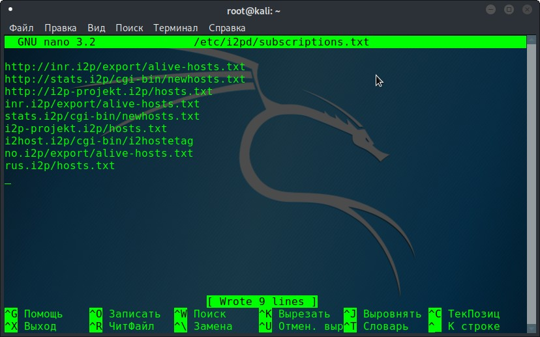Click the ^R ЧитФайл shortcut hint
The image size is (540, 337).
pos(121,327)
